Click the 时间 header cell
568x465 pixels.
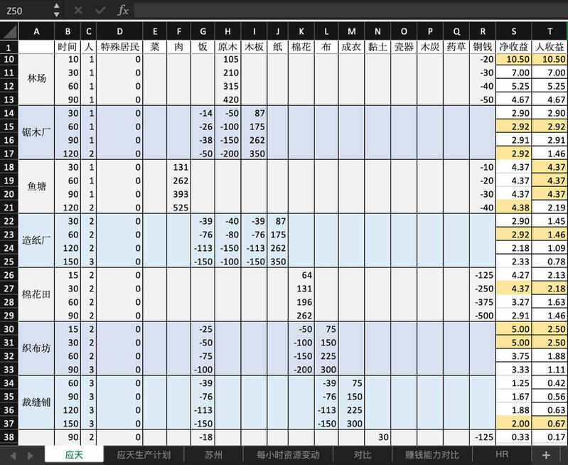tap(68, 47)
